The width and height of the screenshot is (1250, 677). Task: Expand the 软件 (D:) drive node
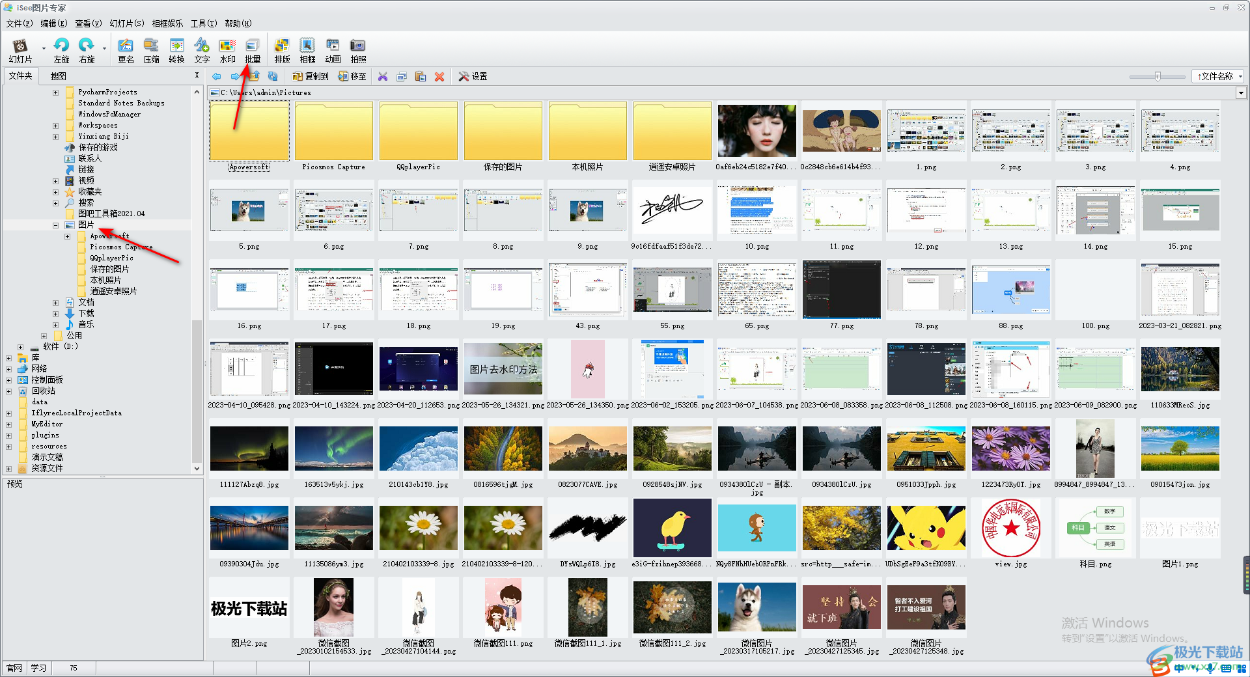pos(20,347)
